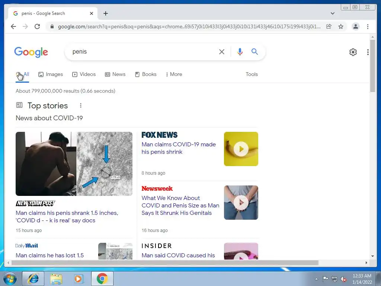Go back to the previous page
381x286 pixels.
coord(13,26)
